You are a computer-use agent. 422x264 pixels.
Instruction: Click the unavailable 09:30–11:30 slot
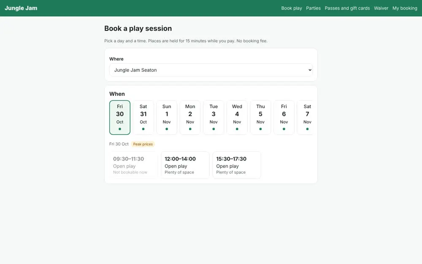pyautogui.click(x=133, y=165)
